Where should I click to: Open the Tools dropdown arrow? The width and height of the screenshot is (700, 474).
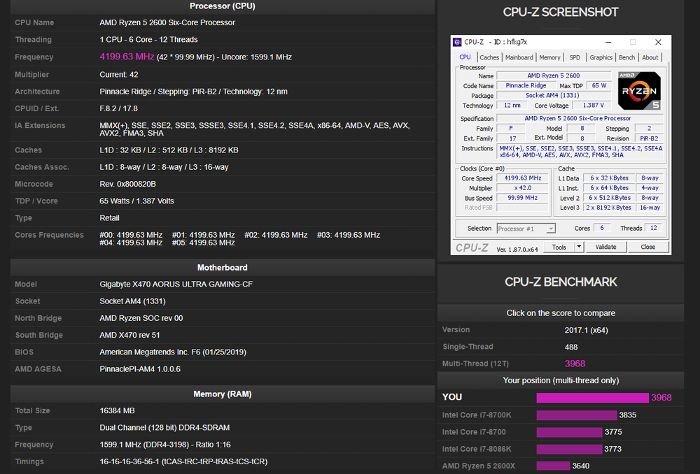579,247
